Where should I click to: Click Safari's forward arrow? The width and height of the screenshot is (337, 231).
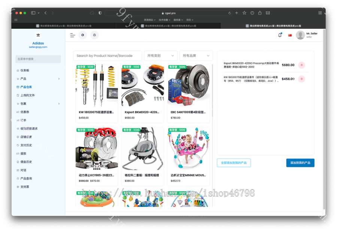pyautogui.click(x=53, y=13)
